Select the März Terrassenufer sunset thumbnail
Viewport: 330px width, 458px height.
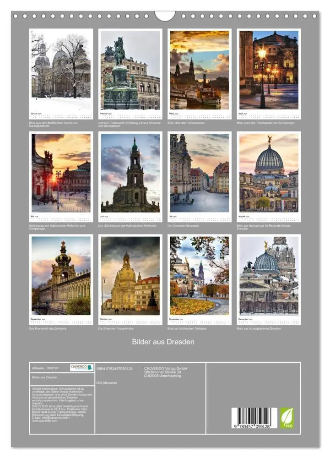200,74
